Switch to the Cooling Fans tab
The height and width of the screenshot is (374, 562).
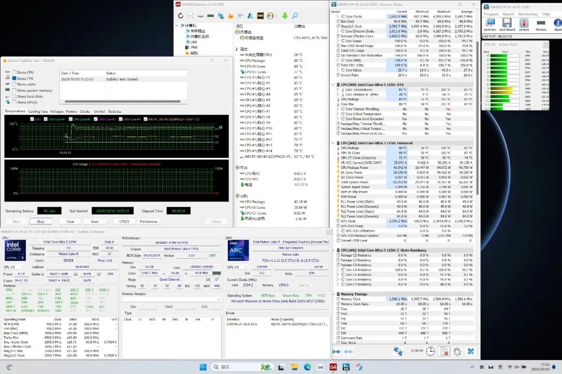(x=37, y=112)
